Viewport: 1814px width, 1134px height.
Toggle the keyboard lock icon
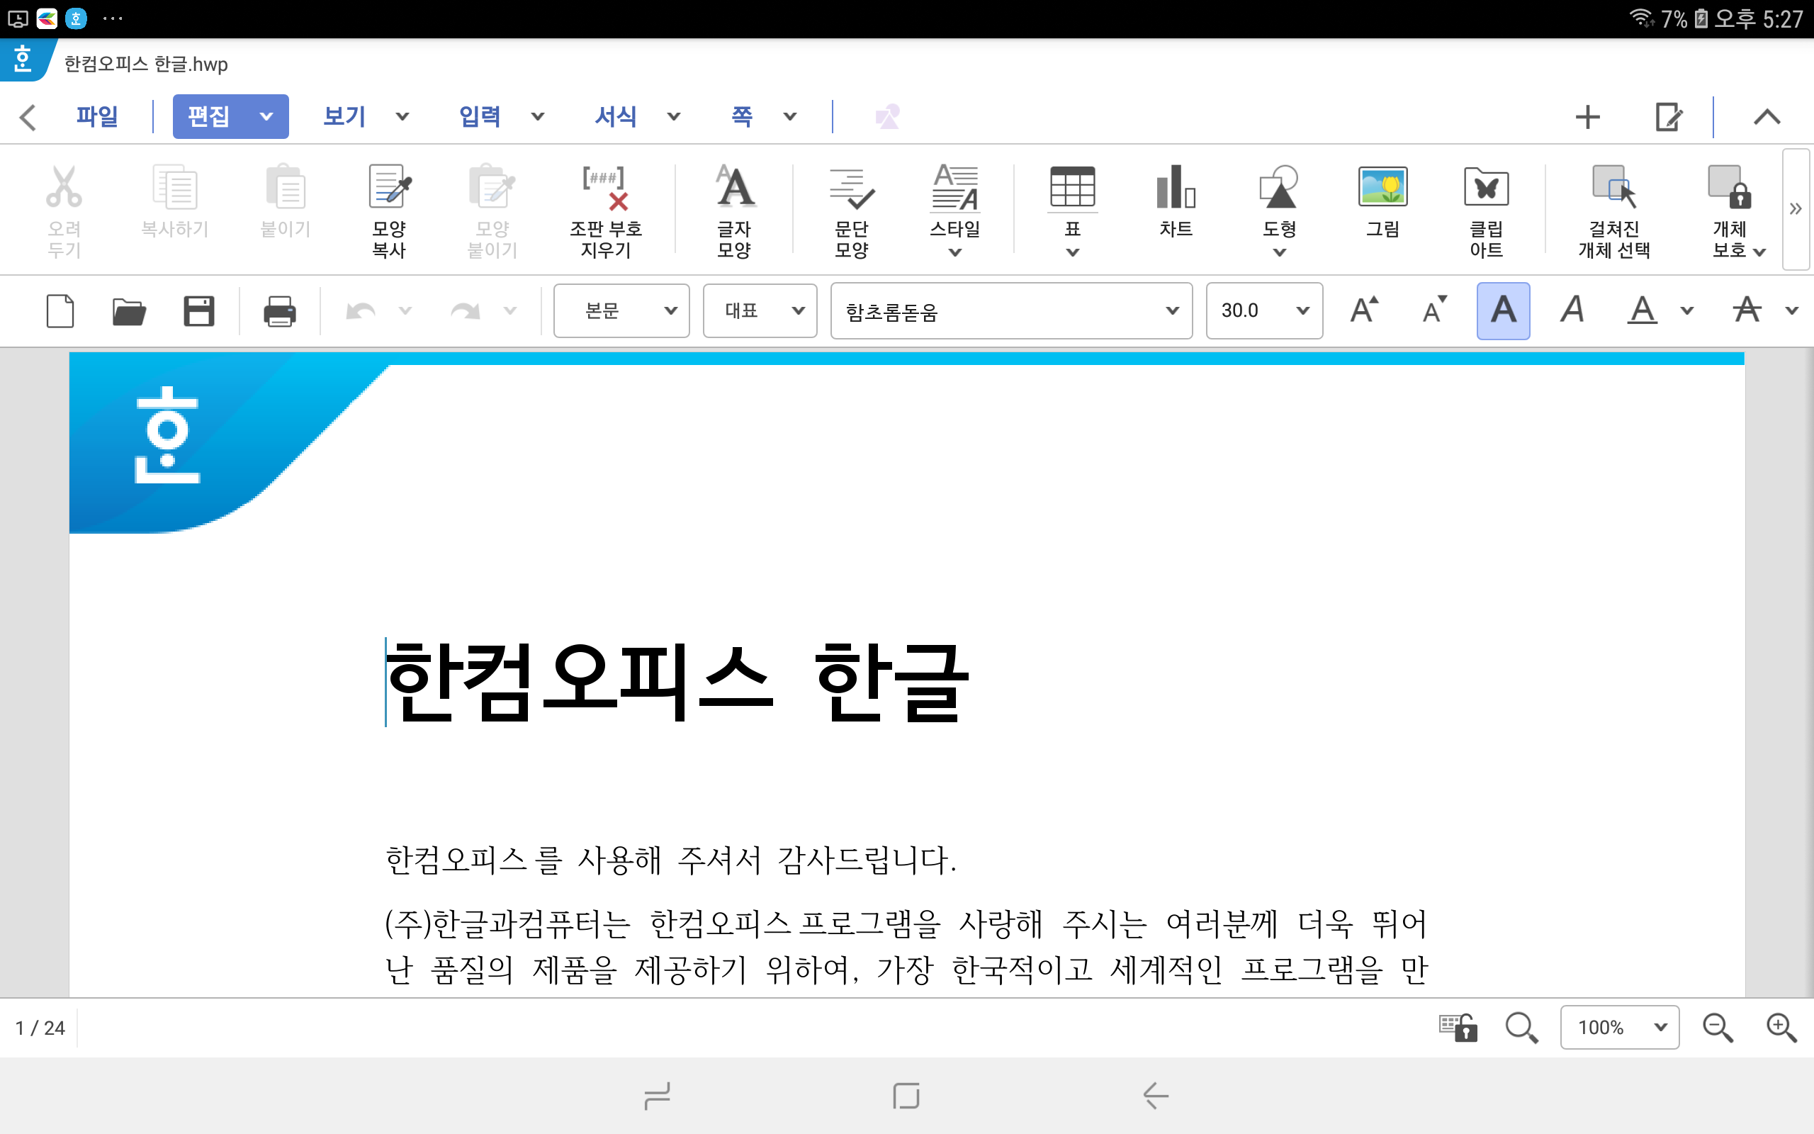point(1458,1028)
